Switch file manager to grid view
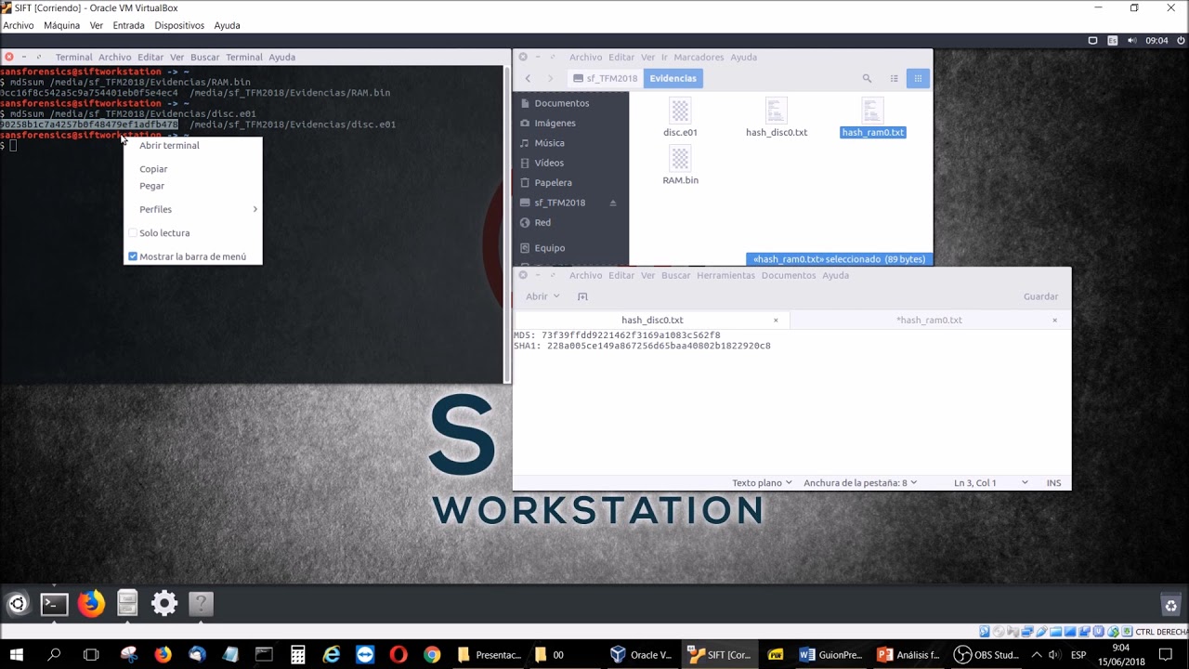The height and width of the screenshot is (669, 1189). 918,79
